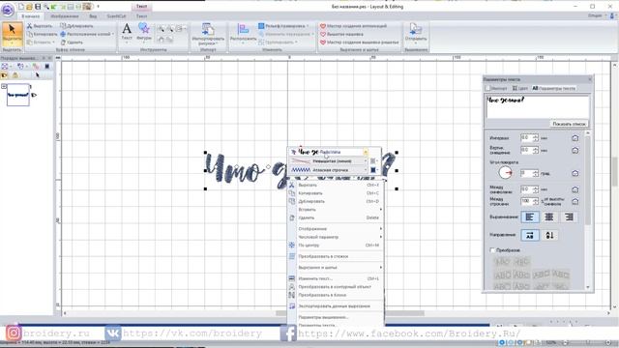Choose horizontal text direction button

click(x=530, y=236)
